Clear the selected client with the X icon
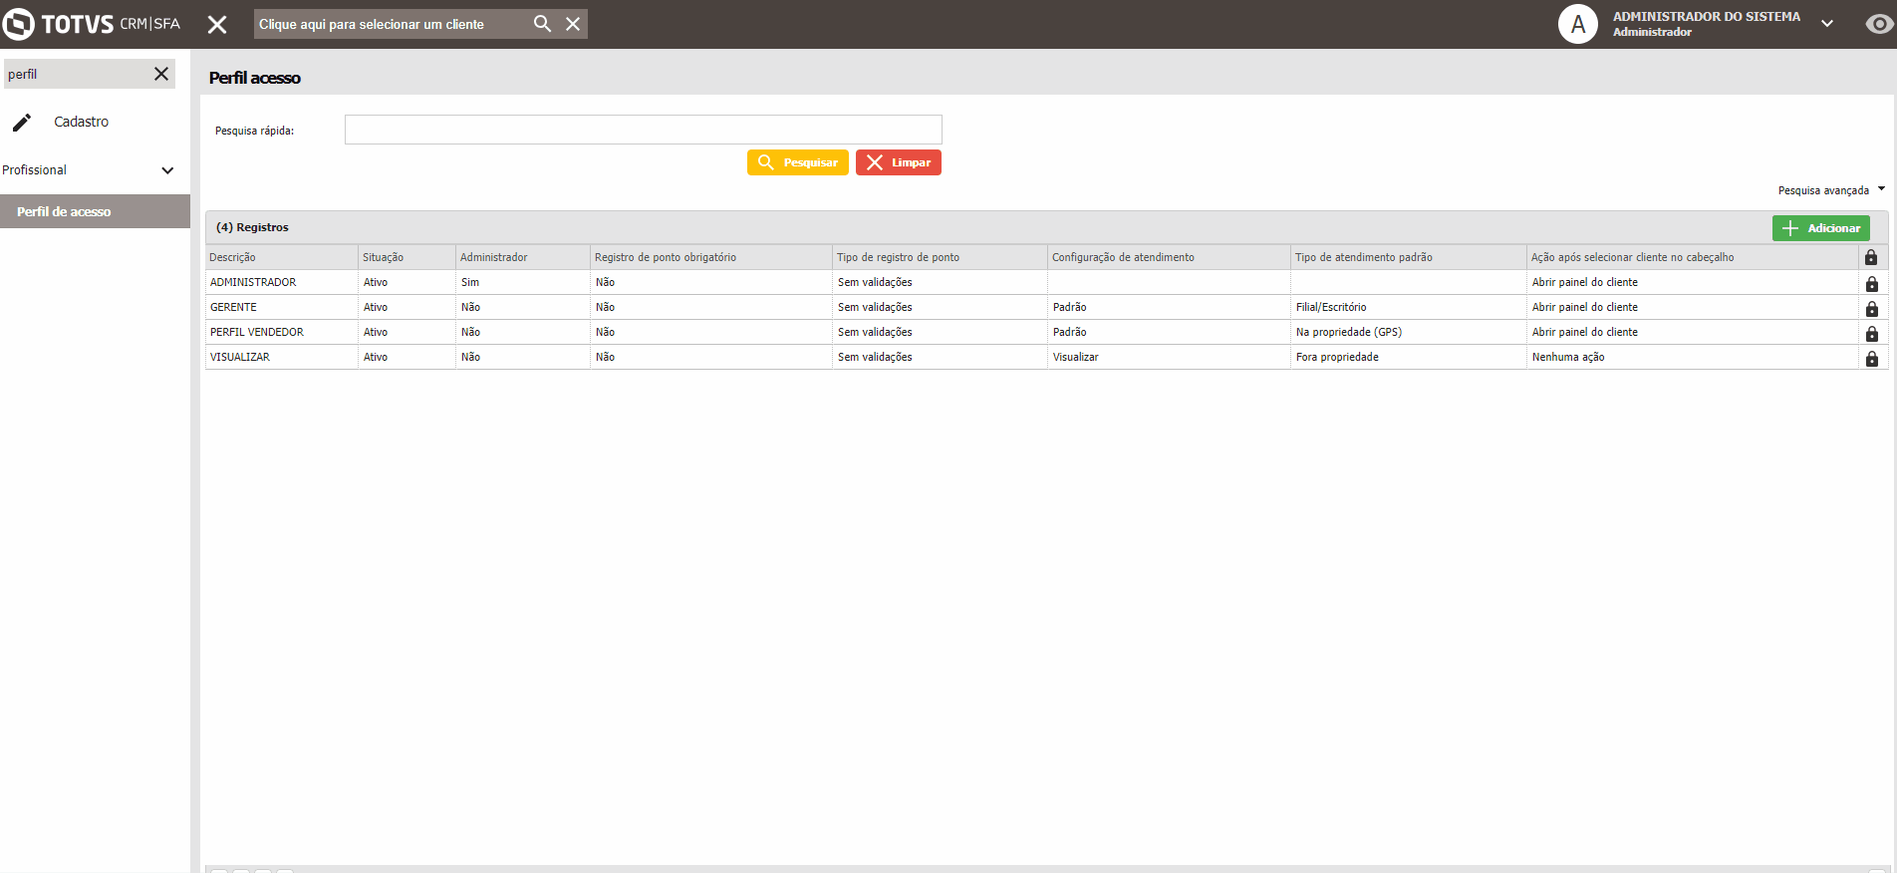1897x873 pixels. tap(573, 23)
